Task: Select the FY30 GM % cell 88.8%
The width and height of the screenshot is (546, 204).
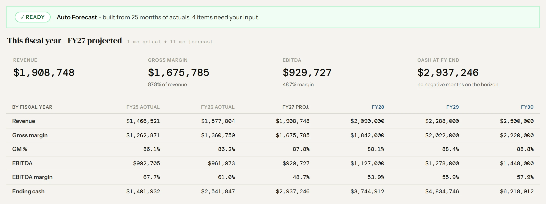Action: (x=525, y=149)
